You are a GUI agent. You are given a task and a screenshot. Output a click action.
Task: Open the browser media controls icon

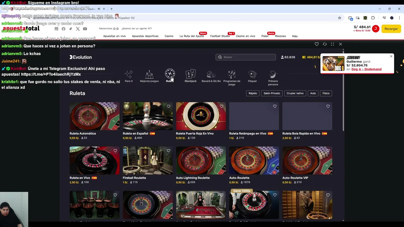coord(384,18)
